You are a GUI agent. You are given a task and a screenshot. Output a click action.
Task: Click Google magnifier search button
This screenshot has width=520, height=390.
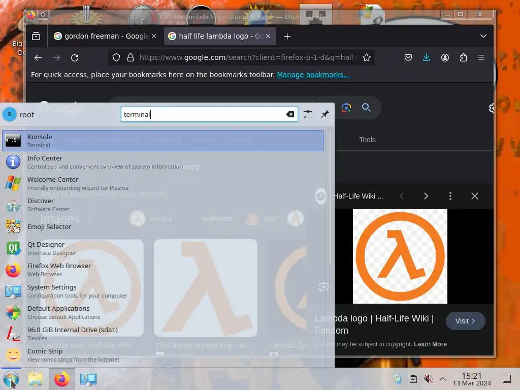[x=366, y=108]
